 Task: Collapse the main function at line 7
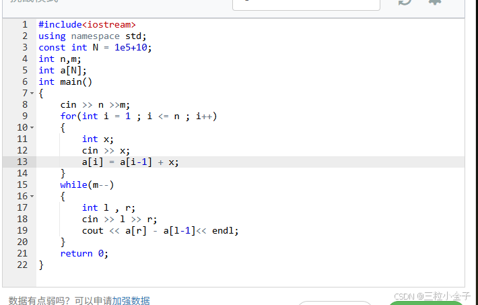click(32, 94)
